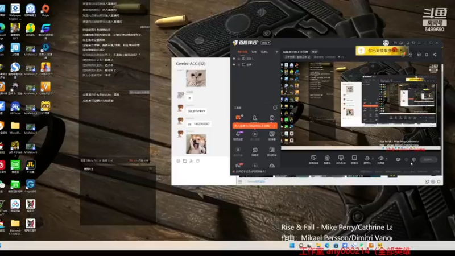Open the taskbar Search icon
Image resolution: width=455 pixels, height=256 pixels.
[x=301, y=246]
